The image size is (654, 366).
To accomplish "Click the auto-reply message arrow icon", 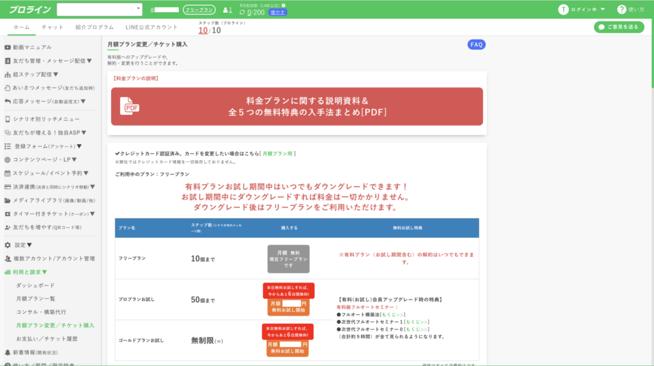I will click(8, 101).
